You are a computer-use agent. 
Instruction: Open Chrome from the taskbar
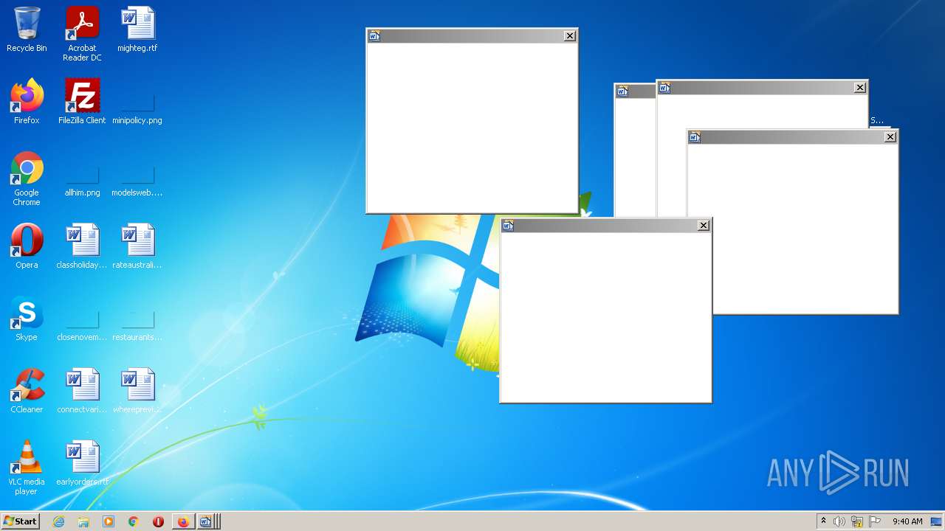134,521
